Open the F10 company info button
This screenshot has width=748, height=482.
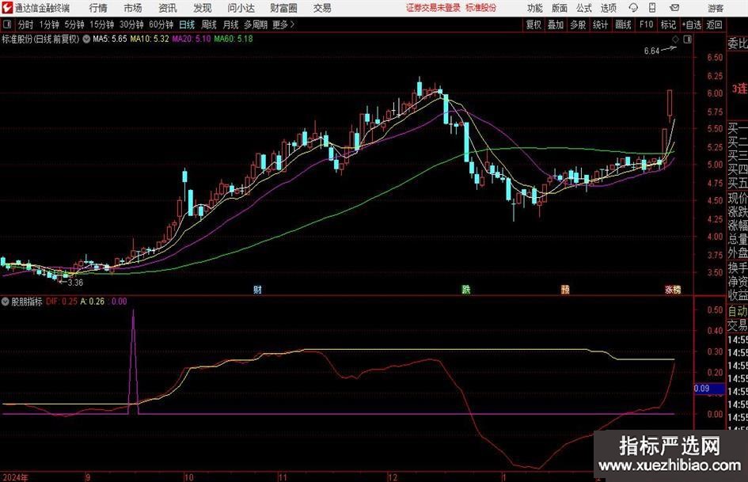(647, 25)
